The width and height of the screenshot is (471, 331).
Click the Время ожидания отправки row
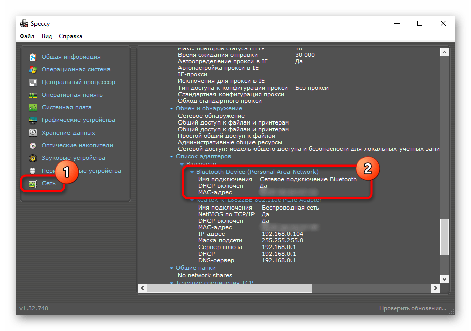[x=246, y=55]
